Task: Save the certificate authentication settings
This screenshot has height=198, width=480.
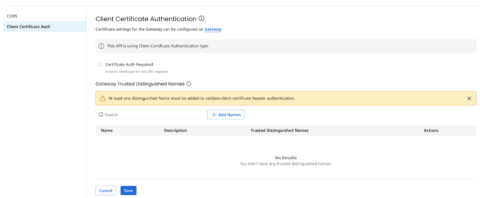Action: 128,191
